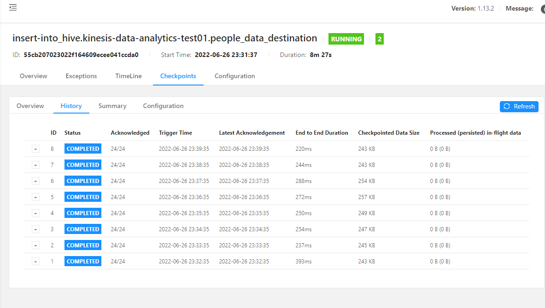Viewport: 545px width, 308px height.
Task: Select the Checkpoints tab
Action: pos(178,76)
